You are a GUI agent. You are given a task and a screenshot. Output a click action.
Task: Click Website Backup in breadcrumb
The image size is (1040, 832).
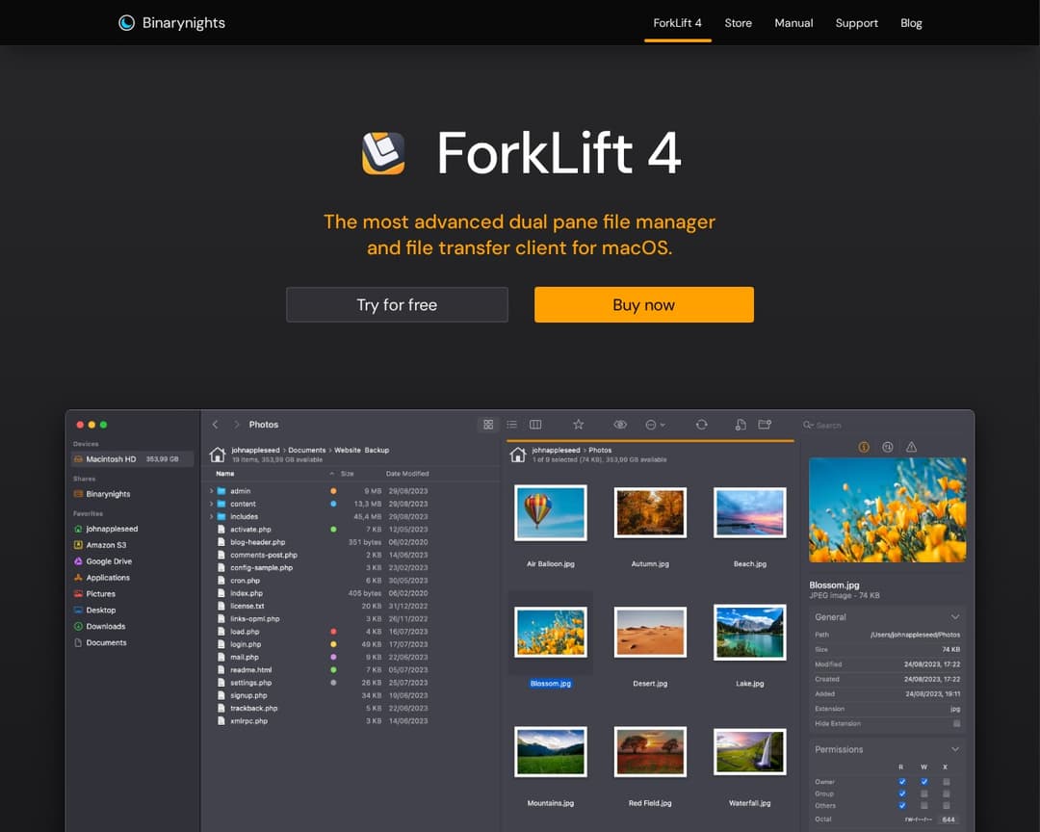[x=361, y=451]
